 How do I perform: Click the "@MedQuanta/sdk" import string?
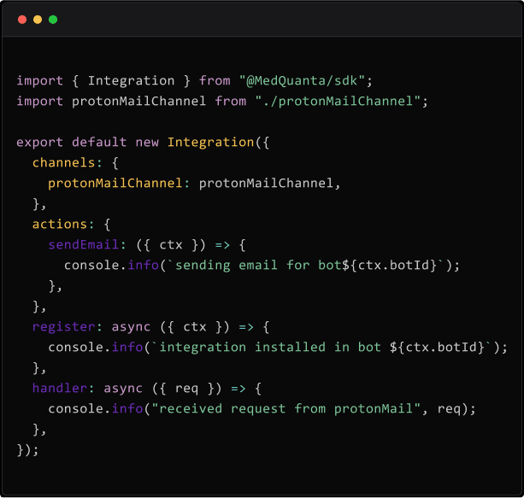[x=302, y=81]
